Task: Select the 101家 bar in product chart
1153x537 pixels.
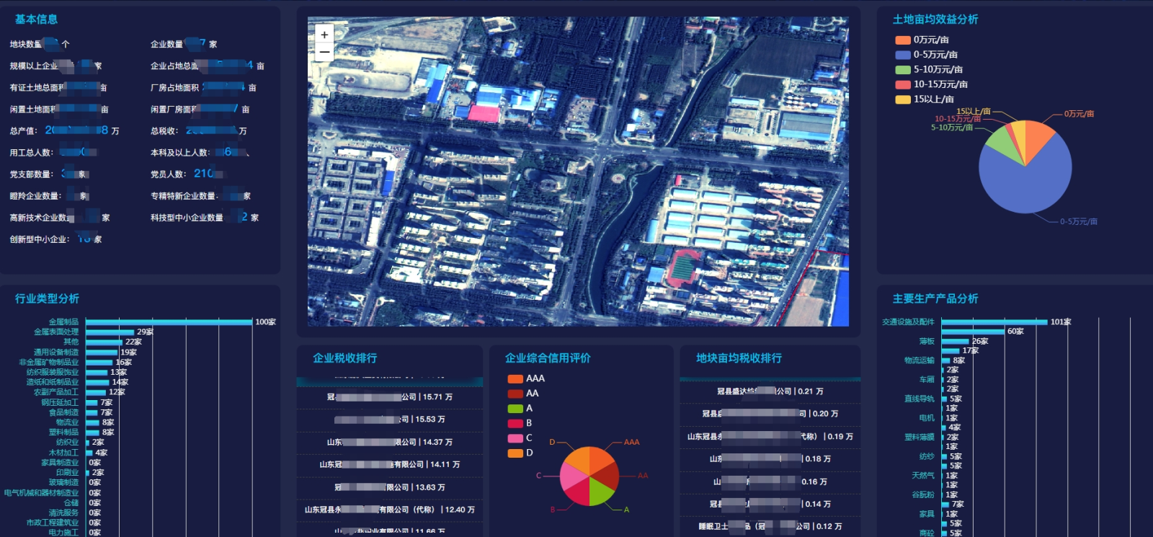Action: tap(994, 322)
